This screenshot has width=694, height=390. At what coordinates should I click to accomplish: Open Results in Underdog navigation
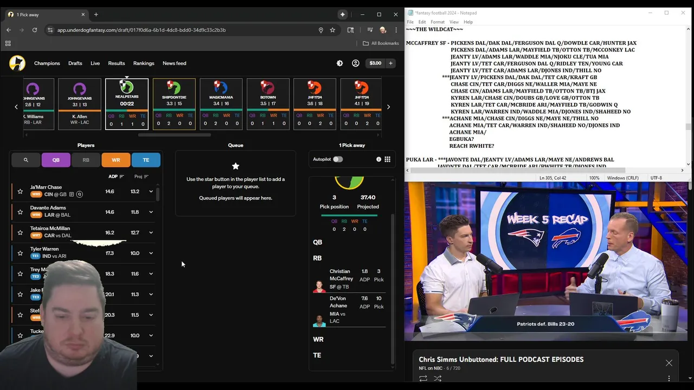tap(117, 63)
